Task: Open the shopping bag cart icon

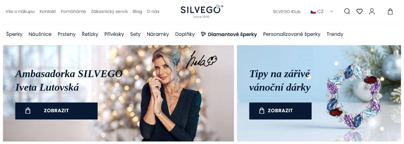Action: (x=390, y=12)
